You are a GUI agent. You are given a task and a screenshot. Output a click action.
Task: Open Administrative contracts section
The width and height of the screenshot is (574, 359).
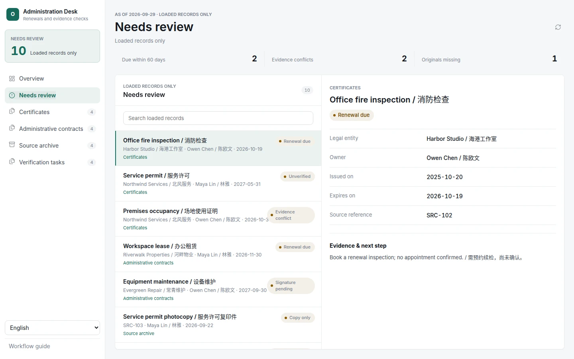point(52,129)
